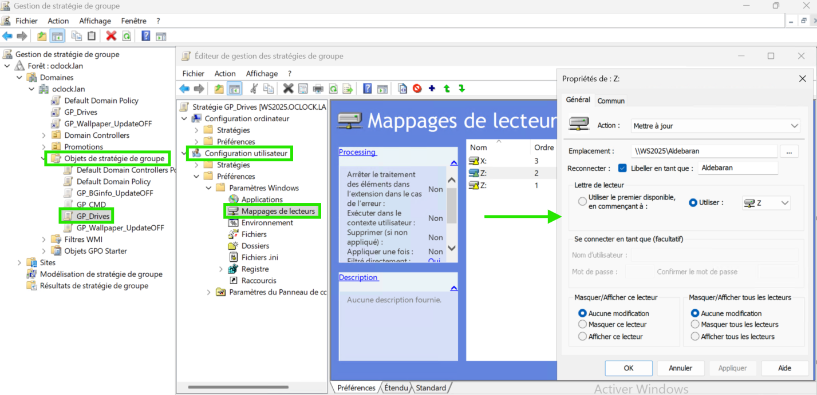Click the blue plus add-item icon

tap(432, 89)
